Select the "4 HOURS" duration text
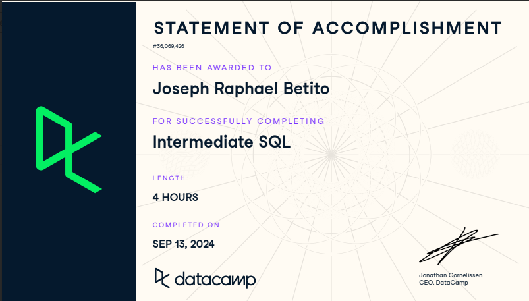 pos(175,197)
